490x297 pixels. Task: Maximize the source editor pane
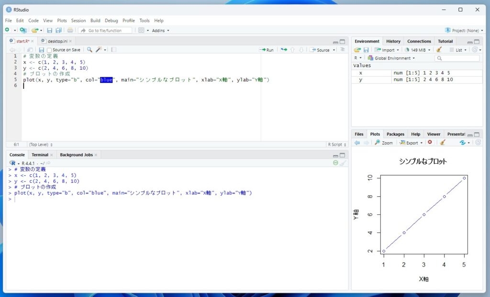[343, 42]
